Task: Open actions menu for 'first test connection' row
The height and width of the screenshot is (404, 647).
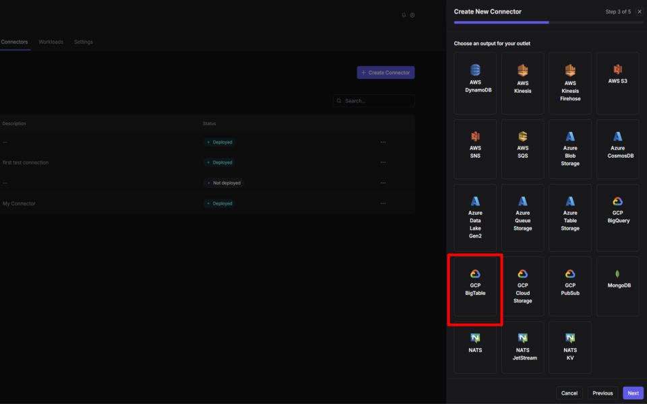Action: click(x=383, y=162)
